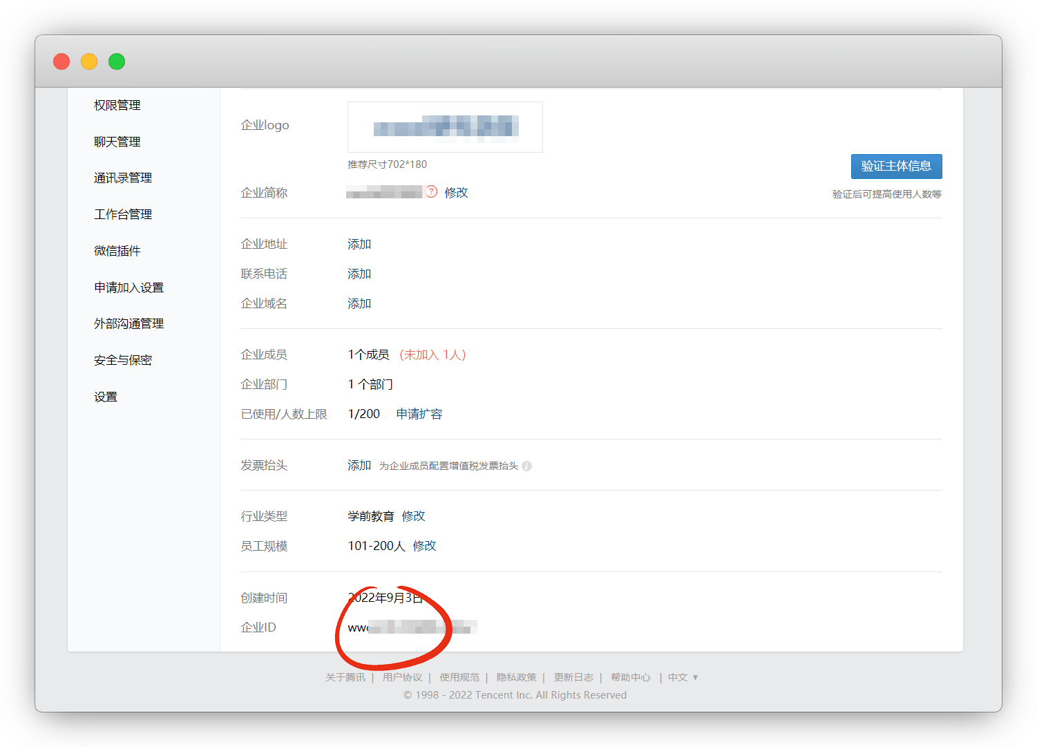The width and height of the screenshot is (1037, 747).
Task: Click 添加 beside 联系电话
Action: (x=359, y=274)
